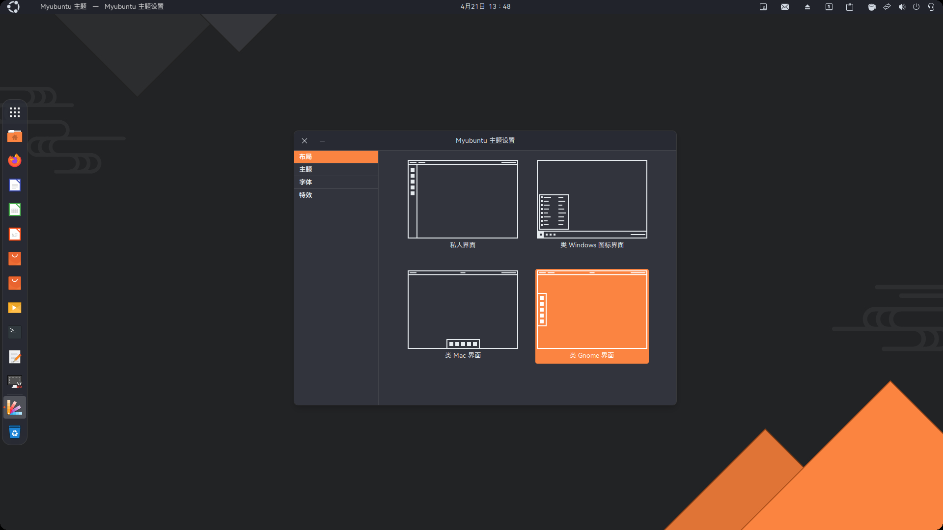Open the clipboard tray icon
Image resolution: width=943 pixels, height=530 pixels.
coord(850,7)
